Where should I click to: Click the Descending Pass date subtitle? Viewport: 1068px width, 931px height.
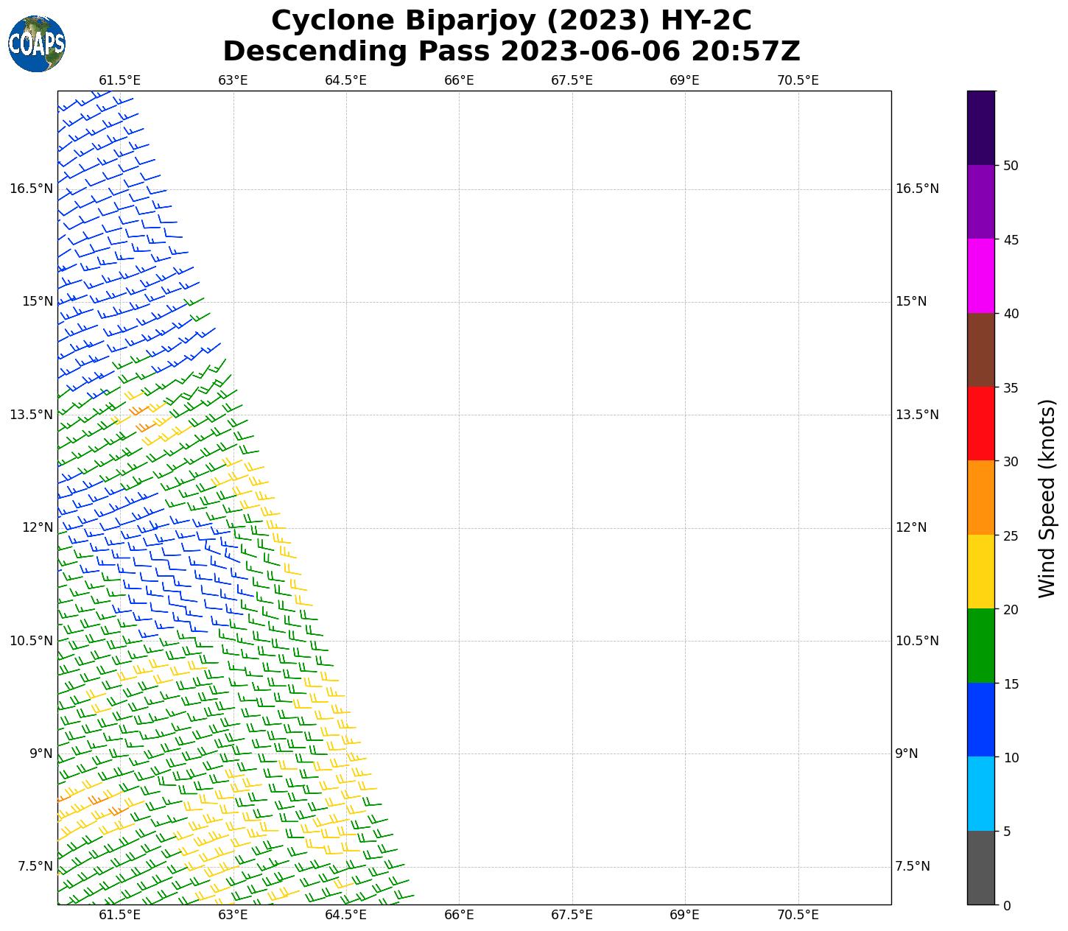click(x=511, y=52)
